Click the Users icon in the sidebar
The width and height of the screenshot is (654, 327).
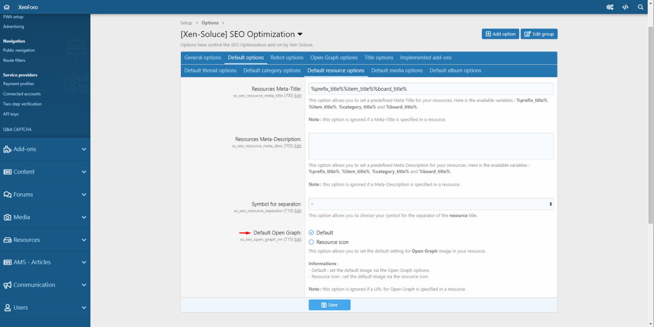[x=7, y=307]
